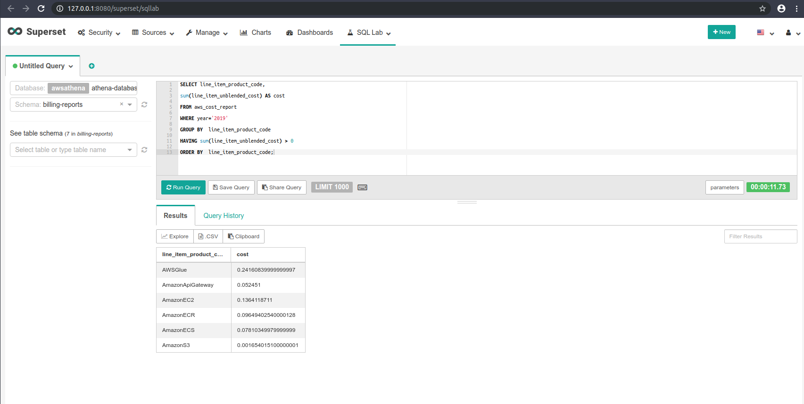Grab the editor-results resize handle
This screenshot has width=804, height=404.
[467, 202]
